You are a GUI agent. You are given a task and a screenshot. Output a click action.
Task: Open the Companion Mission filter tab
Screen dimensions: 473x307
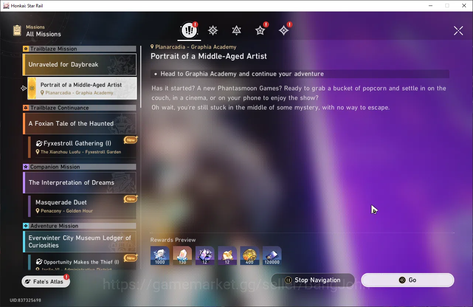[260, 30]
